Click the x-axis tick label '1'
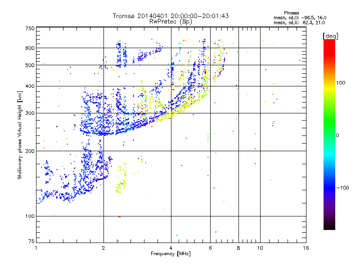The width and height of the screenshot is (360, 270). pyautogui.click(x=36, y=248)
